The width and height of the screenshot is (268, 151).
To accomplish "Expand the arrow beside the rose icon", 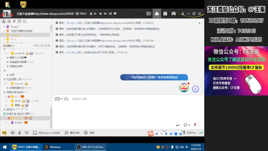I will 200,125.
